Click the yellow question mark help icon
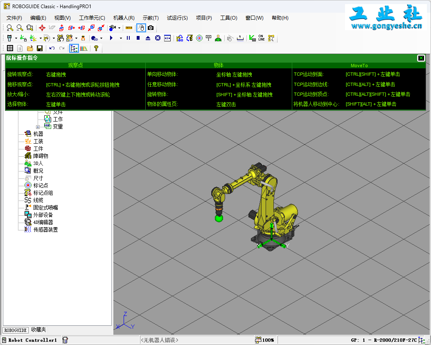Screen dimensions: 431x345 pyautogui.click(x=96, y=48)
